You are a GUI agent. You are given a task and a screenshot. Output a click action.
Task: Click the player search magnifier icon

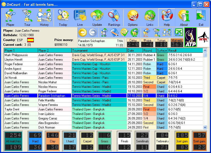104,32
